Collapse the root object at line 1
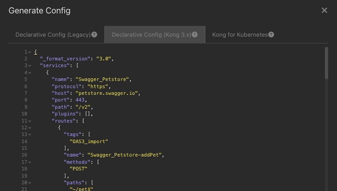Screen dimensions: 337x191 (30, 52)
